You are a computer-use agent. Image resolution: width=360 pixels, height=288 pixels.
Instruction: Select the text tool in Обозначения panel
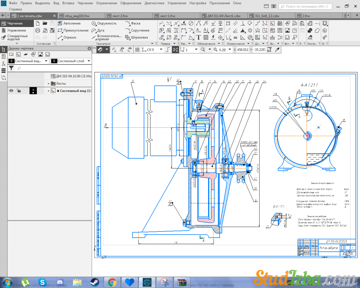coord(198,37)
